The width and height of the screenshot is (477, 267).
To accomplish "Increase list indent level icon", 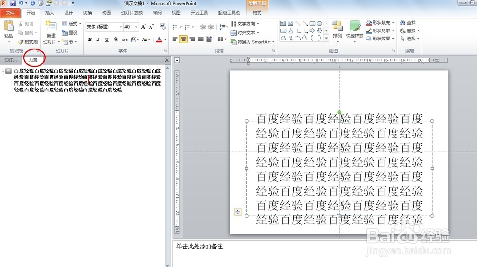I will tap(211, 27).
